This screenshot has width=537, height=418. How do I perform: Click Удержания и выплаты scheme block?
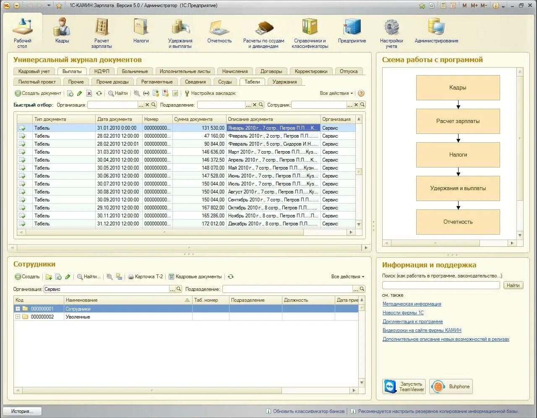click(458, 188)
